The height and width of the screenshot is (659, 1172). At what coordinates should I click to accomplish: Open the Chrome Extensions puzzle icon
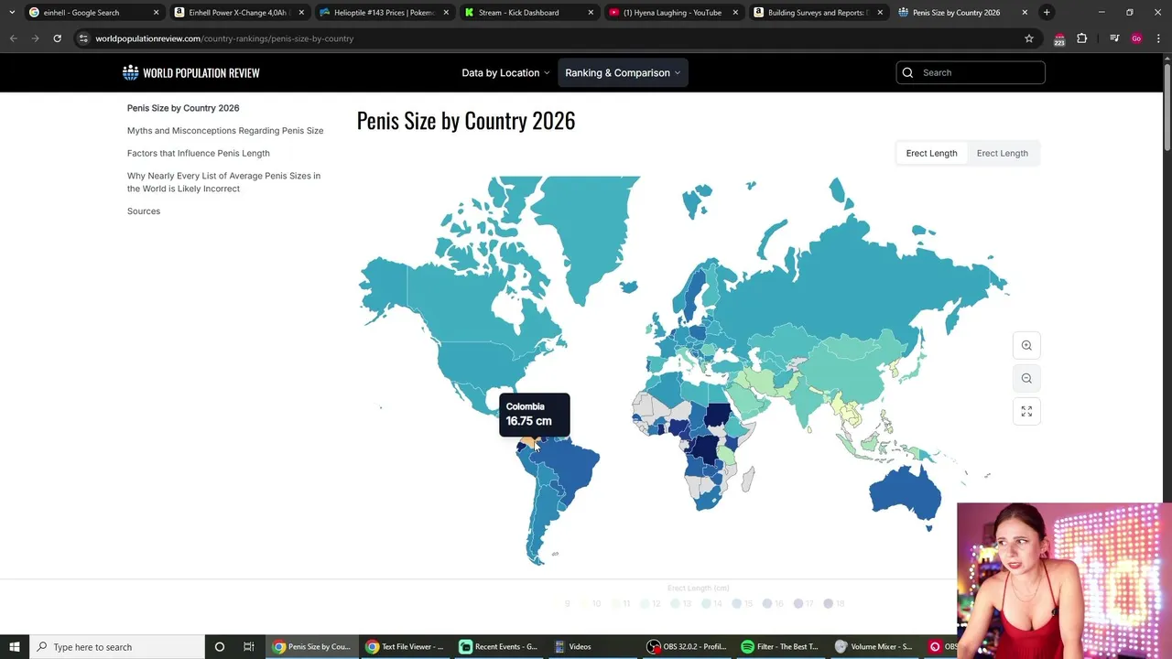pyautogui.click(x=1081, y=38)
